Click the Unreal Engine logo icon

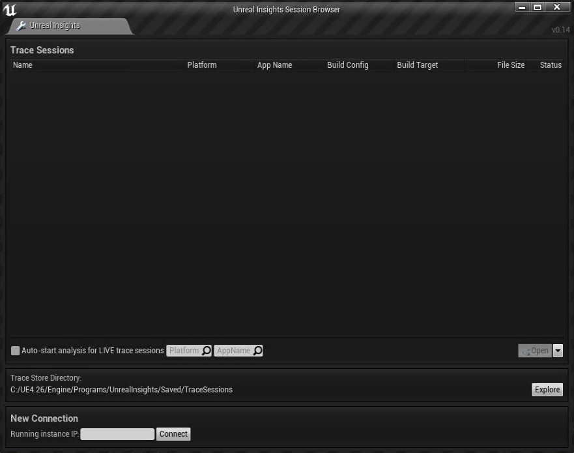click(x=10, y=10)
